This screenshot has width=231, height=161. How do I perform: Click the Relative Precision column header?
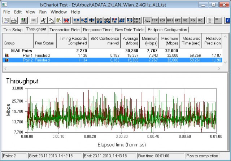pos(212,41)
